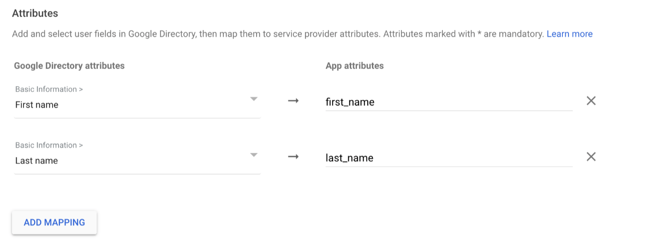This screenshot has width=646, height=243.
Task: Focus the last_name app attribute field
Action: click(x=449, y=158)
